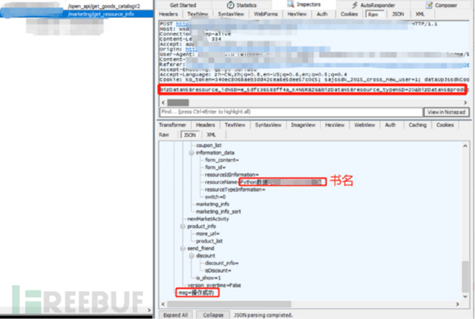The width and height of the screenshot is (475, 319).
Task: Select the newMarketActivity node
Action: (208, 219)
